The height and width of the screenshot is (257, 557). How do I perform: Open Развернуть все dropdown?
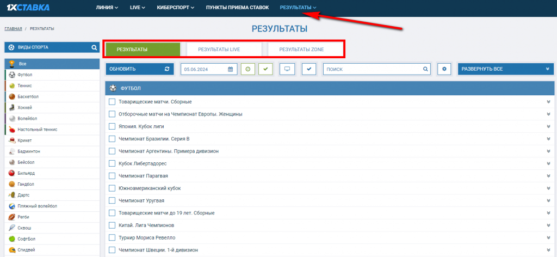click(506, 69)
